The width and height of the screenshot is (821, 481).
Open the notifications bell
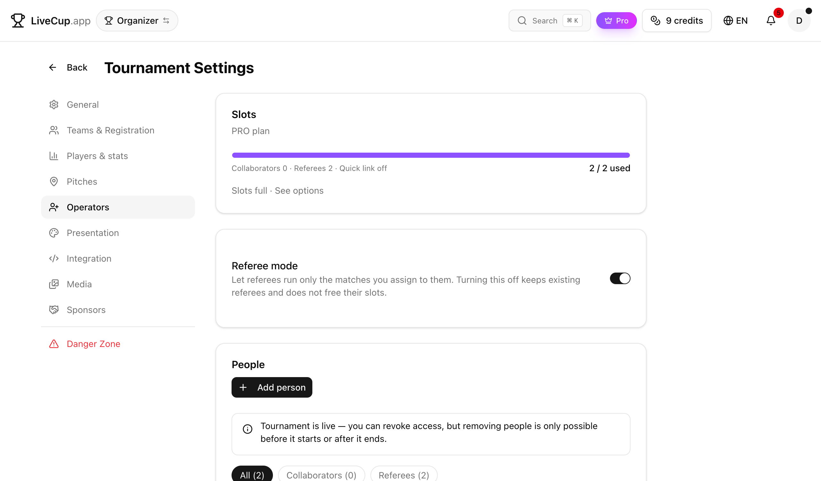(771, 21)
